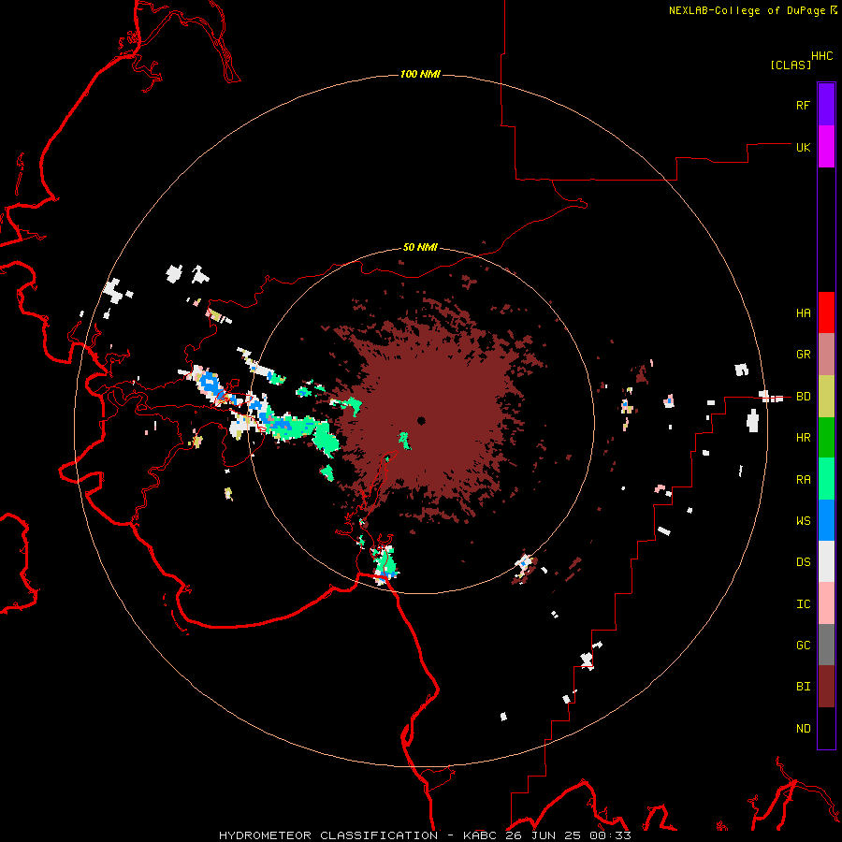
Task: Click the DS legend label
Action: pos(803,561)
